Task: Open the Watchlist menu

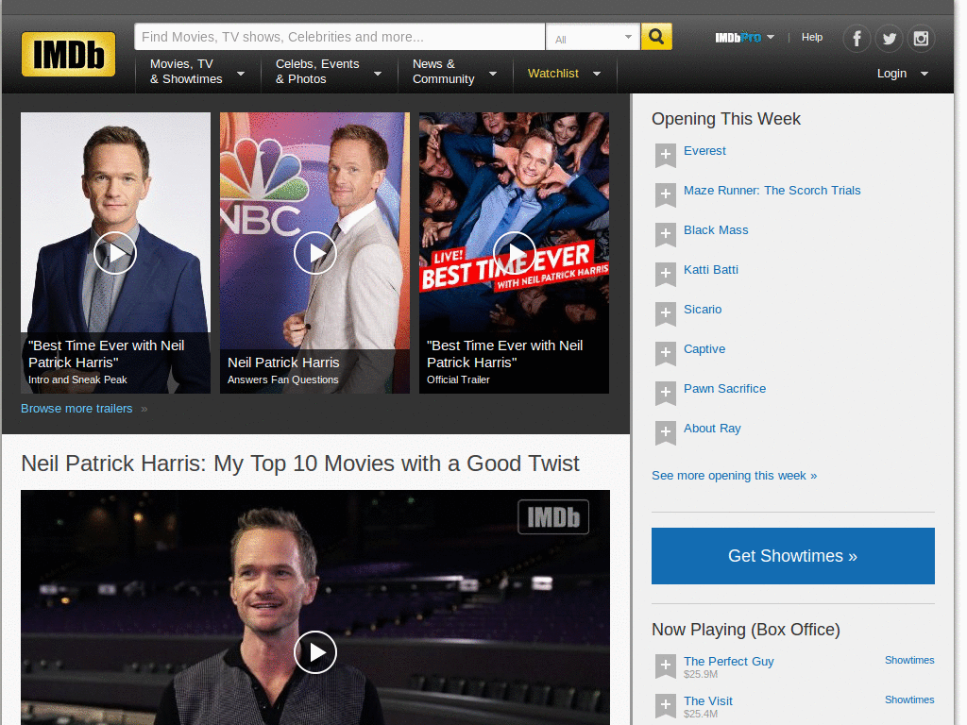Action: click(565, 74)
